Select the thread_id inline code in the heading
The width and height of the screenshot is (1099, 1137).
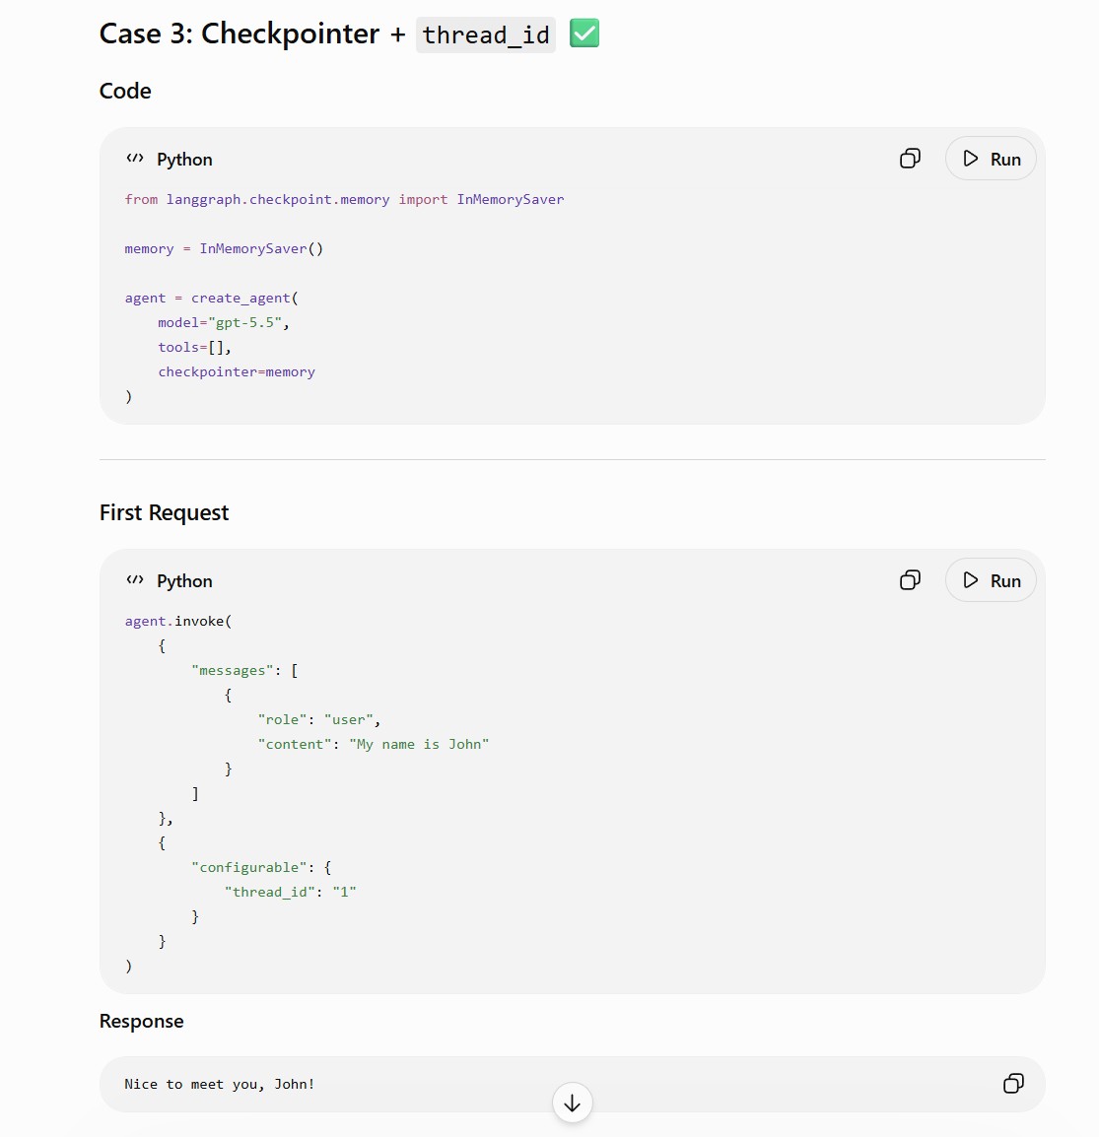pos(485,34)
